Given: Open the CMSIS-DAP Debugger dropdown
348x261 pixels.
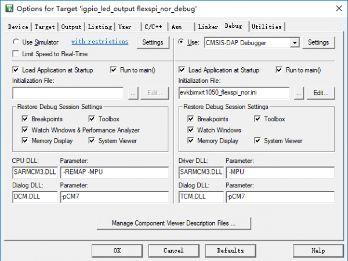Looking at the screenshot, I should (x=295, y=42).
